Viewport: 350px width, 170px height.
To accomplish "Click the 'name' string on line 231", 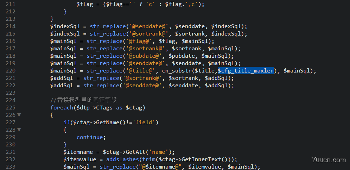I will (x=159, y=152).
